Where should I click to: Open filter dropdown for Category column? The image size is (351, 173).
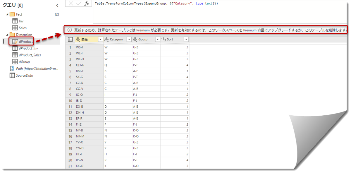(129, 39)
